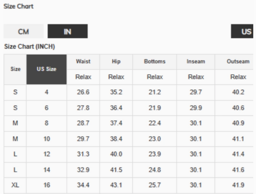This screenshot has width=256, height=194.
Task: Click the Size Chart (INCH) subtitle
Action: tap(30, 47)
